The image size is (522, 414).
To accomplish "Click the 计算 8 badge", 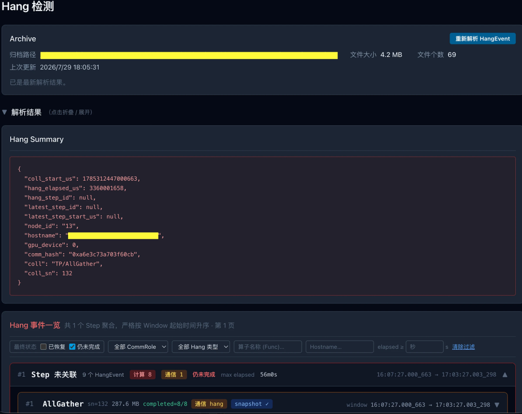I will pyautogui.click(x=143, y=375).
